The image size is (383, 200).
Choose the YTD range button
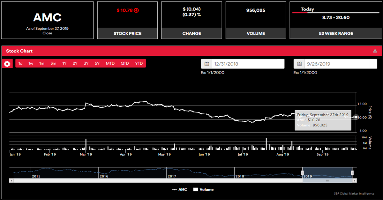(139, 63)
